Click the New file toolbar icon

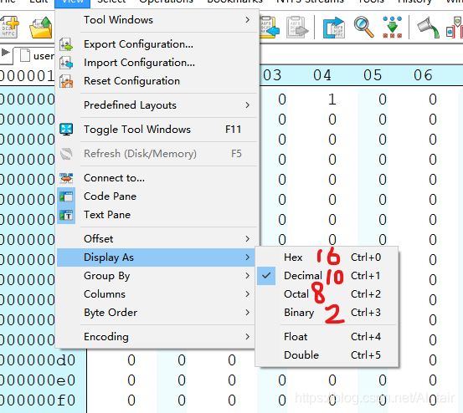click(x=10, y=27)
